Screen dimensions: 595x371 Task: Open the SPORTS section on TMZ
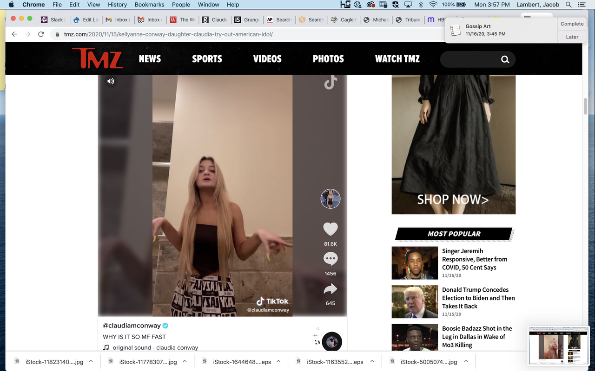[207, 59]
